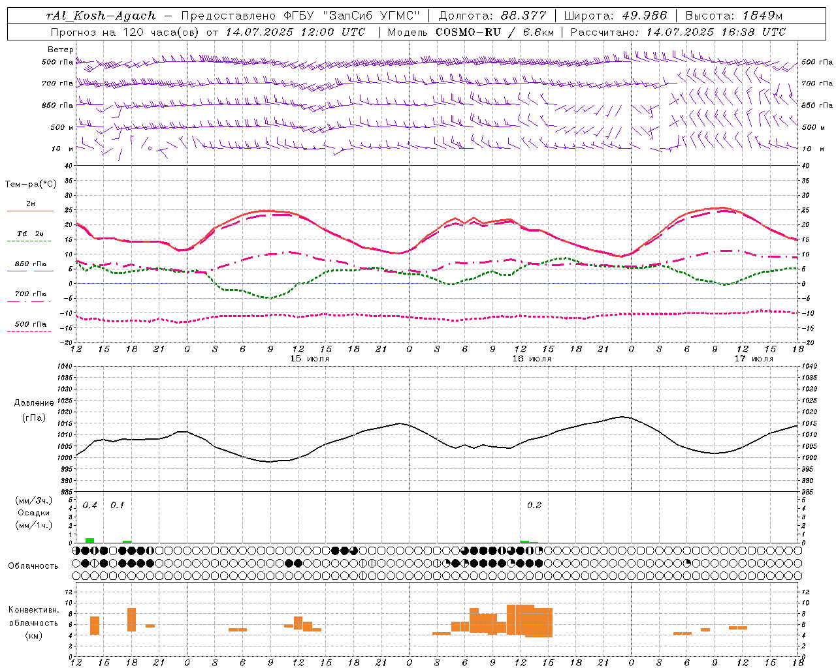Click the 'Предоставлено ФГБУ "ЗапСиб УГМС"' text

coord(300,16)
